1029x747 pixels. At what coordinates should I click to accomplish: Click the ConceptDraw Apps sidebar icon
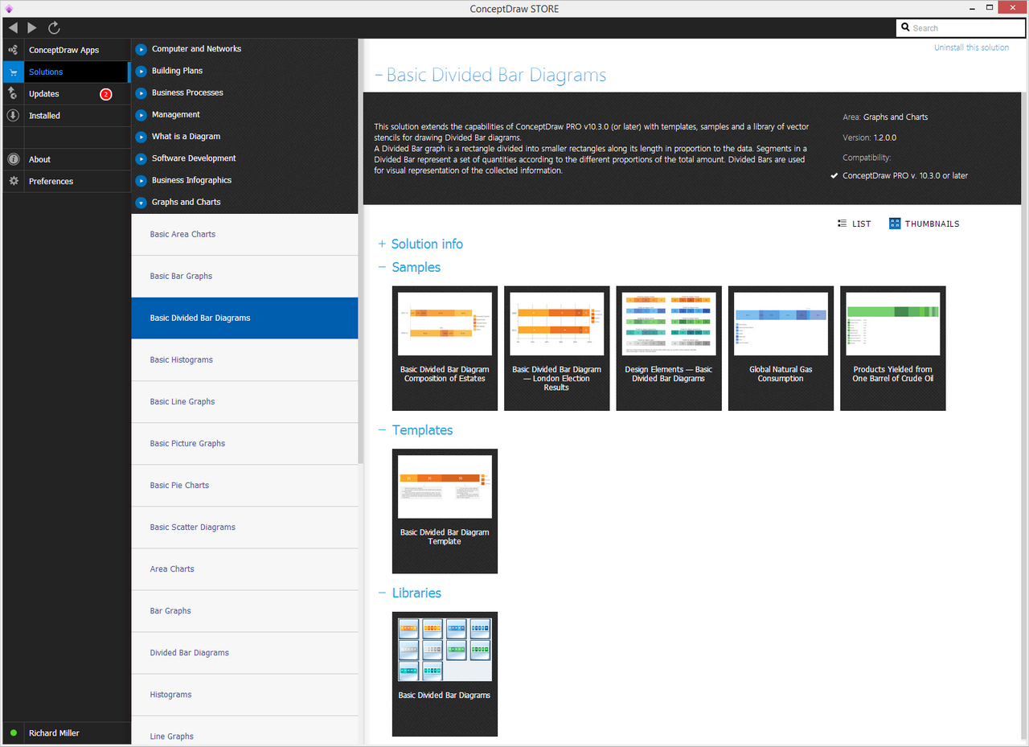click(x=13, y=50)
